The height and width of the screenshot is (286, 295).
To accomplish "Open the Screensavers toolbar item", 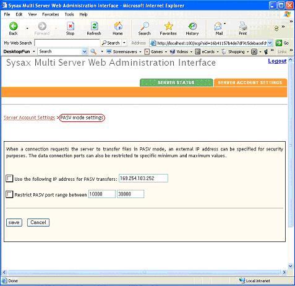I will click(122, 51).
